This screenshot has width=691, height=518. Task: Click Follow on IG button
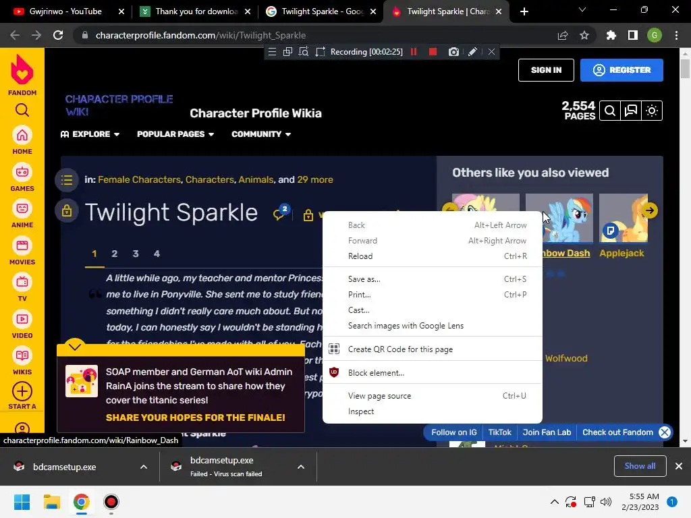coord(454,432)
